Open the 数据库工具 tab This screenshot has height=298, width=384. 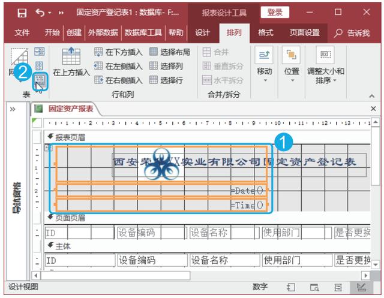[x=143, y=32]
